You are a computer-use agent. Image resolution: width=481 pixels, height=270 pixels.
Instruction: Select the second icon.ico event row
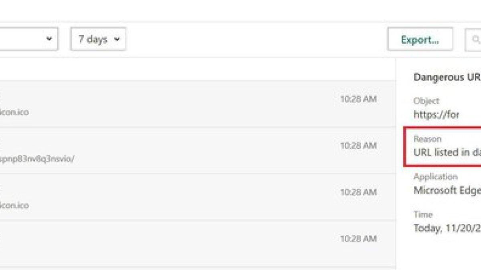pyautogui.click(x=196, y=197)
